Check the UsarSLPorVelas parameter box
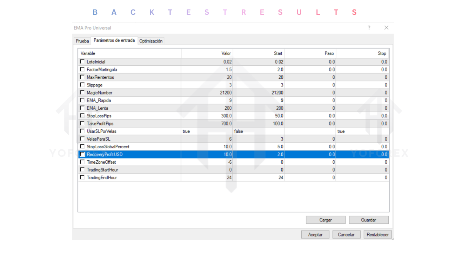The width and height of the screenshot is (449, 253). 82,131
